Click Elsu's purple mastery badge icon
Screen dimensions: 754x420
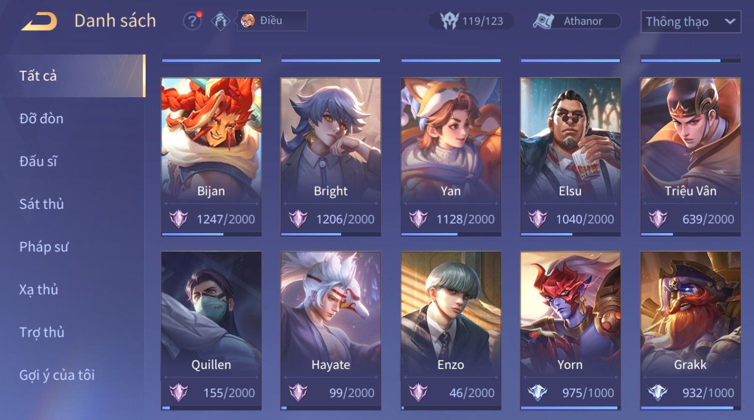point(538,219)
